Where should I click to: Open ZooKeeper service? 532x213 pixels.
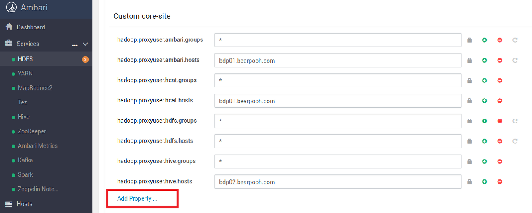click(32, 131)
